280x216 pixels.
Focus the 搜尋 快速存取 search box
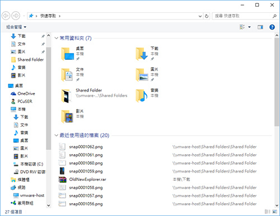242,16
